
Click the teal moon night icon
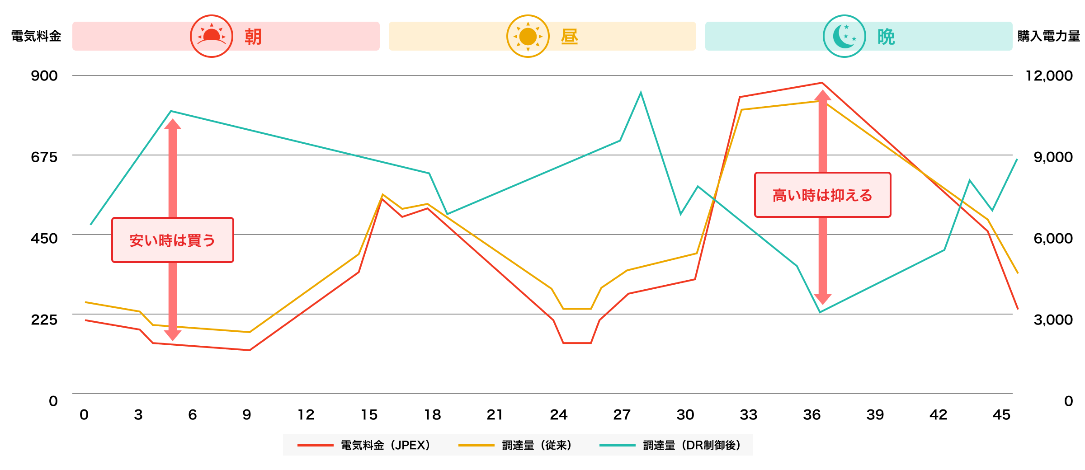[844, 36]
